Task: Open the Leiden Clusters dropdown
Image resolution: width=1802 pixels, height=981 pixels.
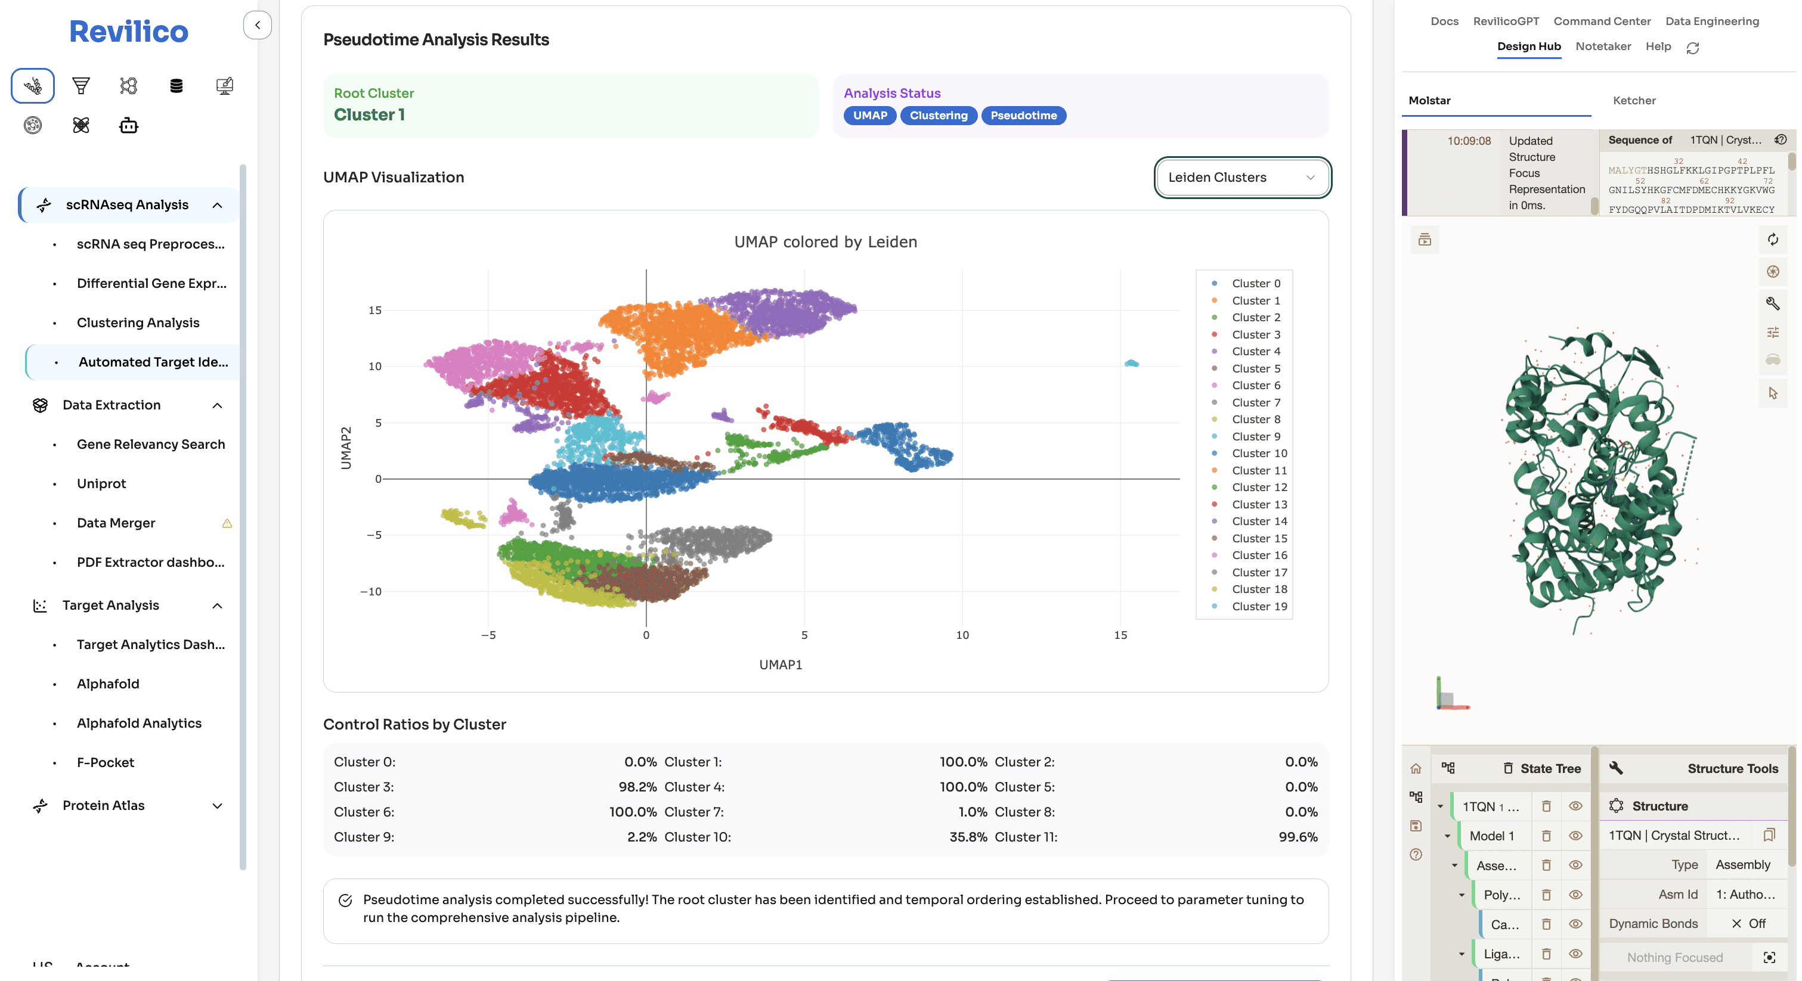Action: 1241,178
